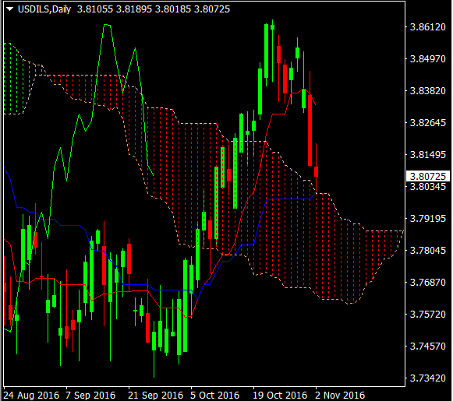Open the chart menu triangle beside USDILS

click(10, 9)
